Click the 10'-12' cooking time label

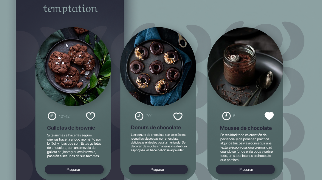[65, 117]
